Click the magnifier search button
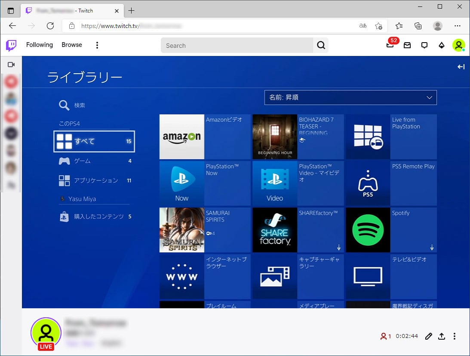This screenshot has width=470, height=356. click(x=321, y=45)
